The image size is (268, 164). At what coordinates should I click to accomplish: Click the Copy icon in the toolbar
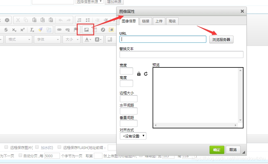26,20
